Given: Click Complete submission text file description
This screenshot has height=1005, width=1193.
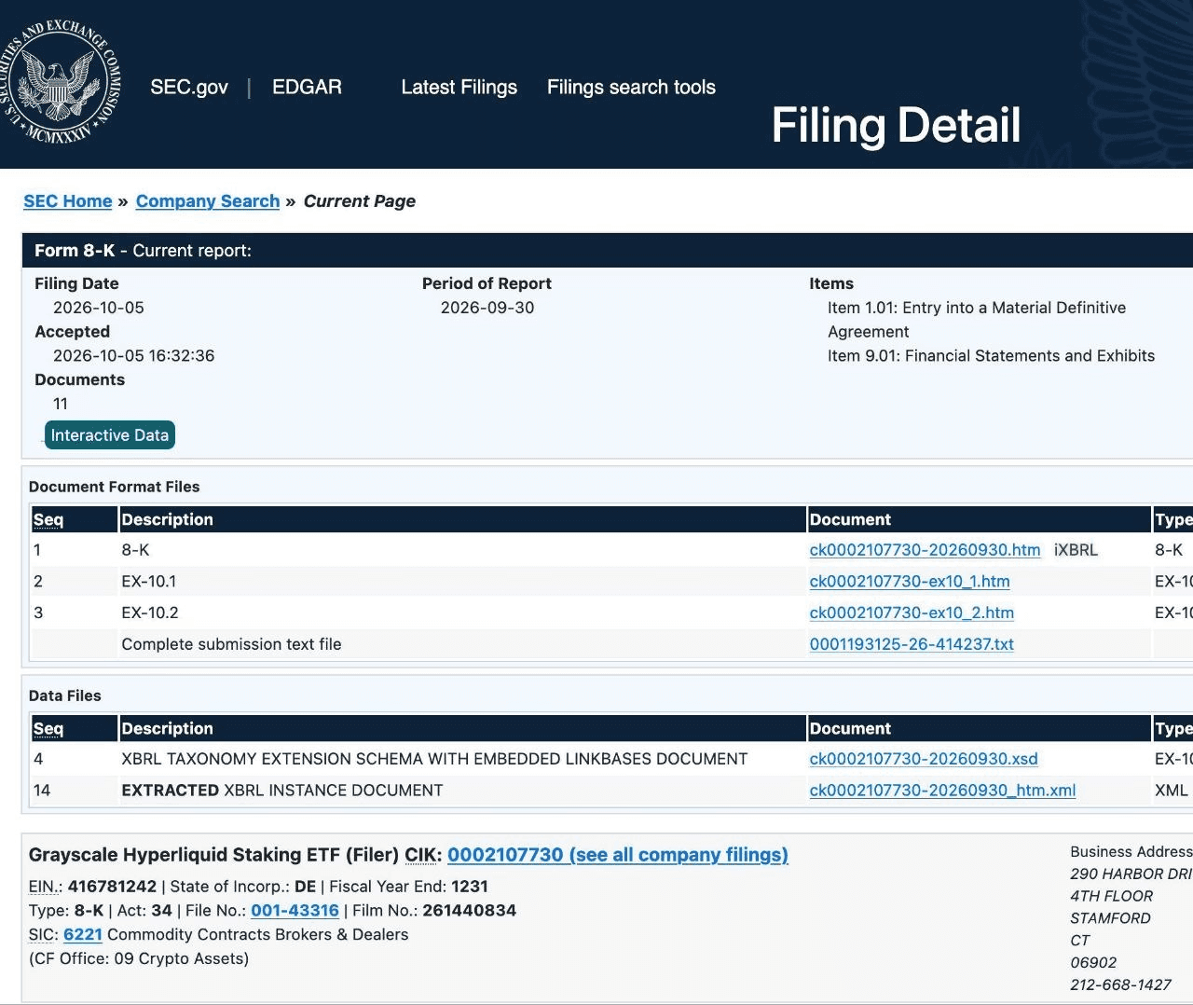Looking at the screenshot, I should 231,644.
